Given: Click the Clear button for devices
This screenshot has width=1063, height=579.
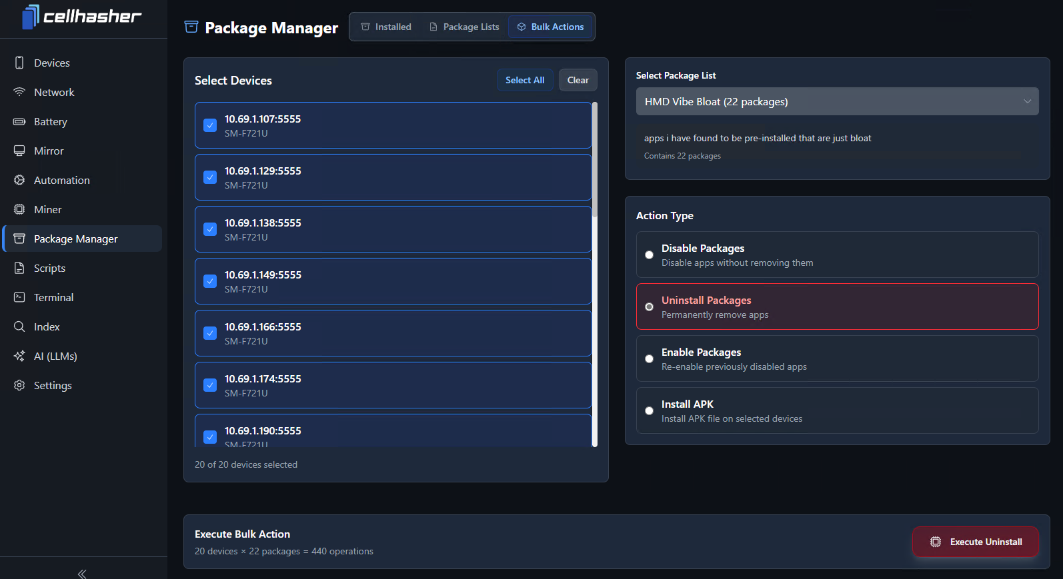Looking at the screenshot, I should tap(578, 80).
